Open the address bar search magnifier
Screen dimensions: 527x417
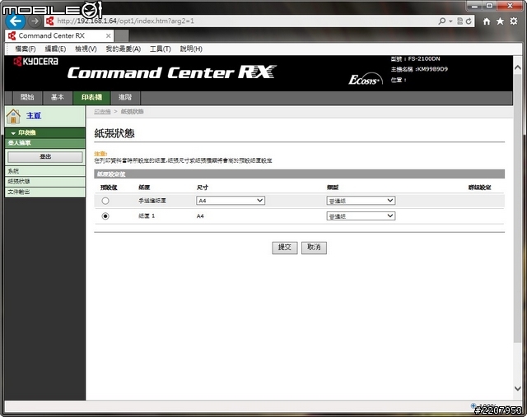tap(442, 21)
